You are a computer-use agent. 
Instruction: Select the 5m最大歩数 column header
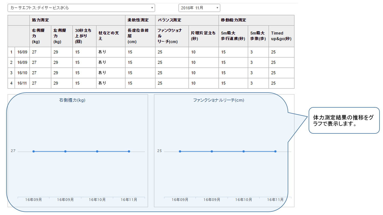[x=258, y=36]
